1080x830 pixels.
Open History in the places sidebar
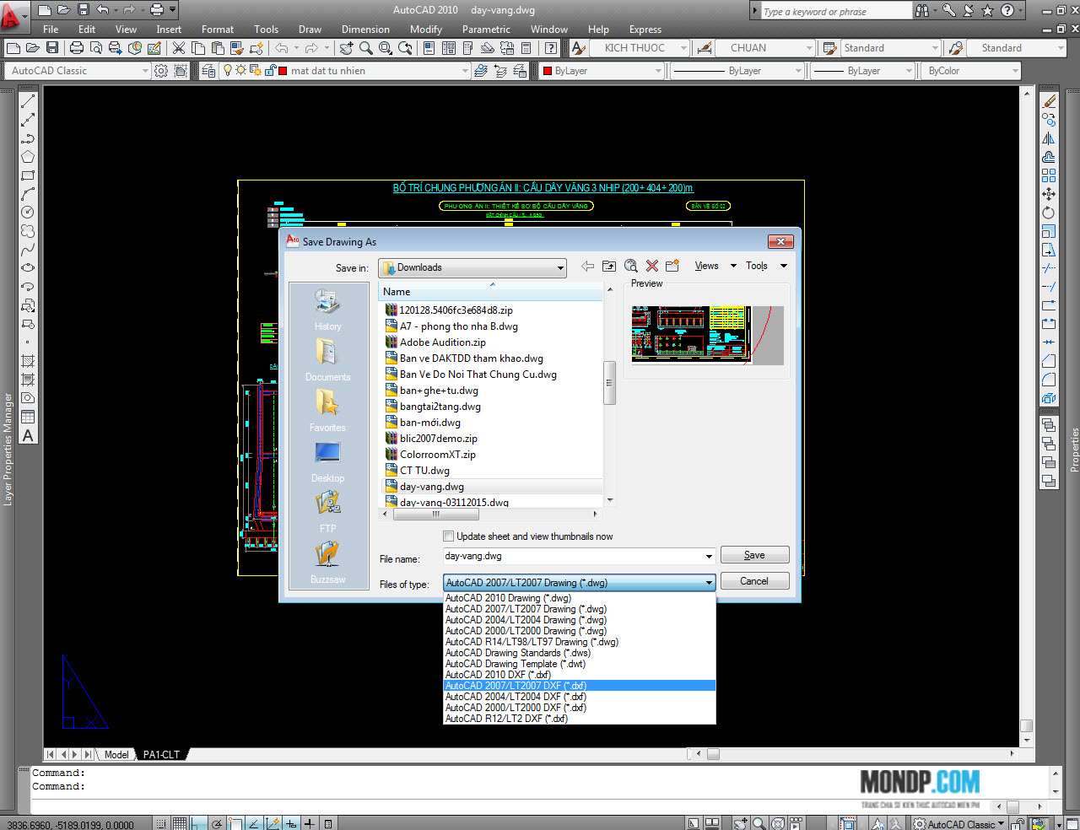[327, 310]
